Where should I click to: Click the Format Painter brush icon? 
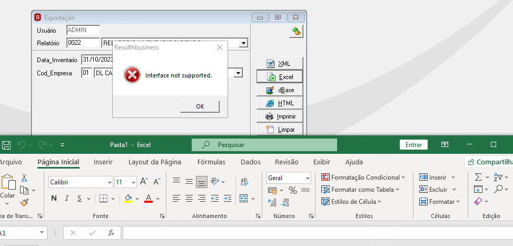coord(24,202)
